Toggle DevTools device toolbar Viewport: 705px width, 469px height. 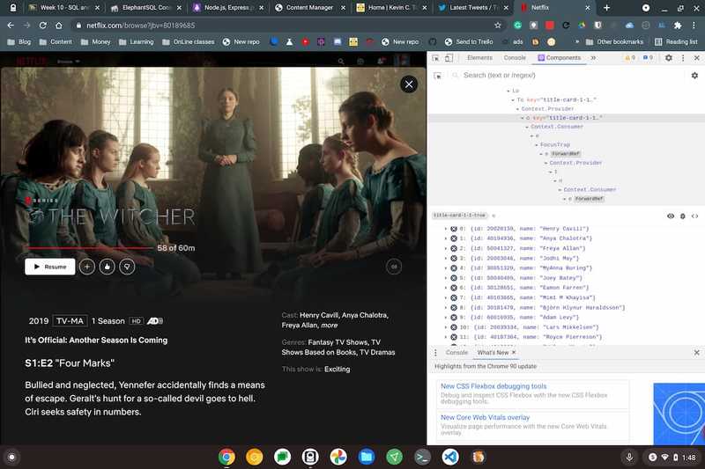449,58
